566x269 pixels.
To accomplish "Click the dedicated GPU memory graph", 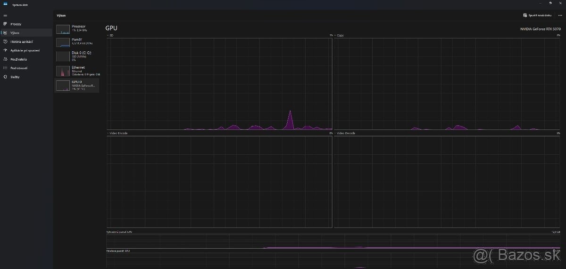I will tap(333, 241).
